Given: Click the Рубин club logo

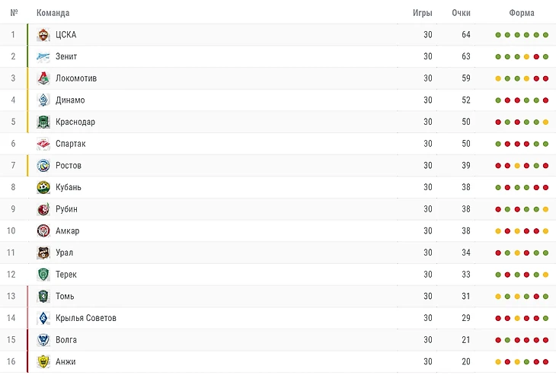Looking at the screenshot, I should click(43, 209).
